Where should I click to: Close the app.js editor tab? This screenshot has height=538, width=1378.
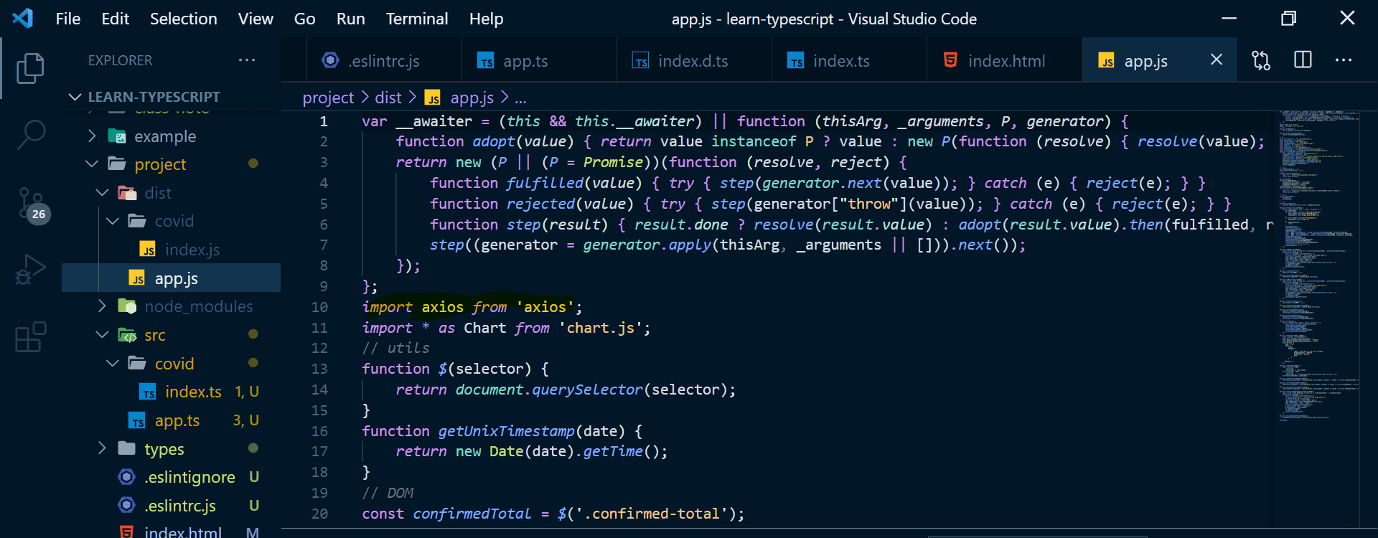click(1216, 60)
